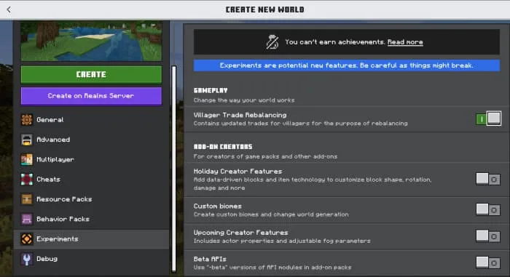The height and width of the screenshot is (277, 510).
Task: Turn on Custom biomes toggle
Action: pyautogui.click(x=488, y=210)
